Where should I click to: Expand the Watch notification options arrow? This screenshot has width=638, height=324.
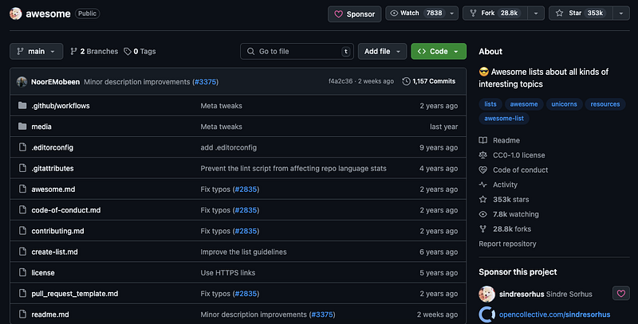click(x=451, y=14)
